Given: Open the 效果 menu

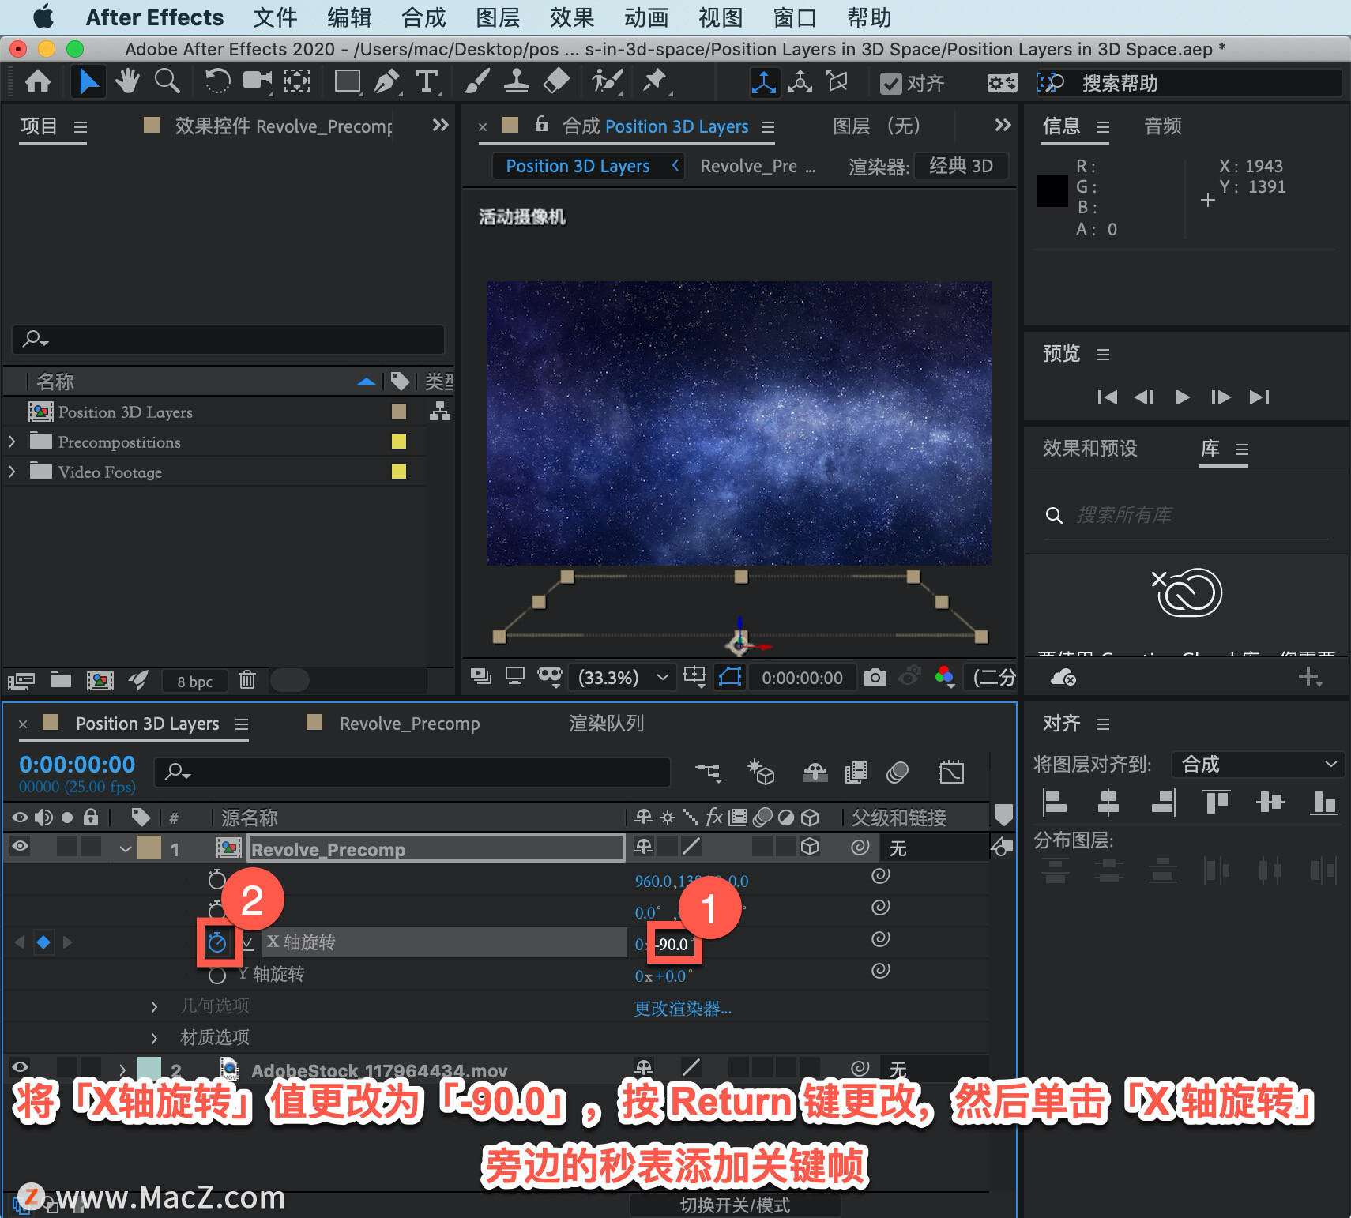Looking at the screenshot, I should [571, 17].
